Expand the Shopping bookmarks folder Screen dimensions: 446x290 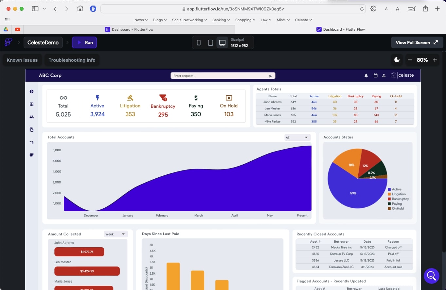pyautogui.click(x=245, y=20)
